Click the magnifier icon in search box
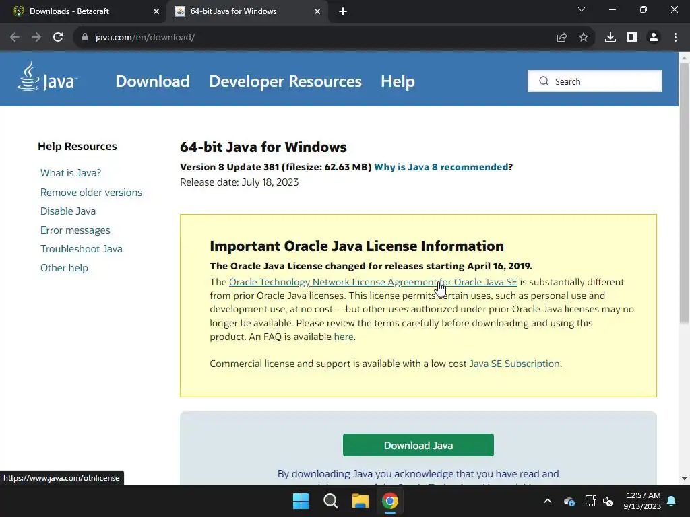Viewport: 690px width, 517px height. (x=544, y=81)
